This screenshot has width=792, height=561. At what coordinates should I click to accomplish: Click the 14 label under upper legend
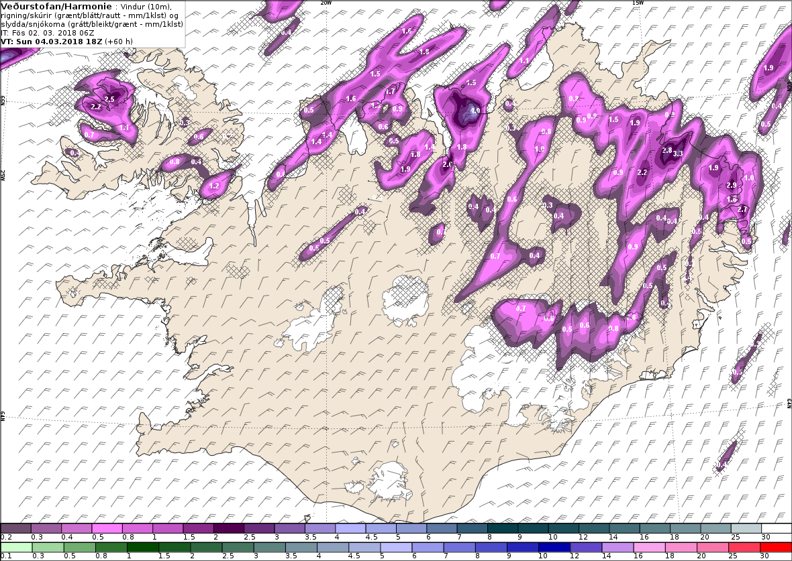(613, 538)
